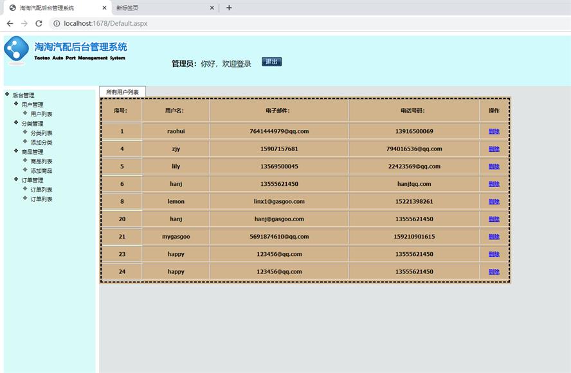Screen dimensions: 571x373
Task: Toggle the 商品管理 tree node
Action: point(16,151)
